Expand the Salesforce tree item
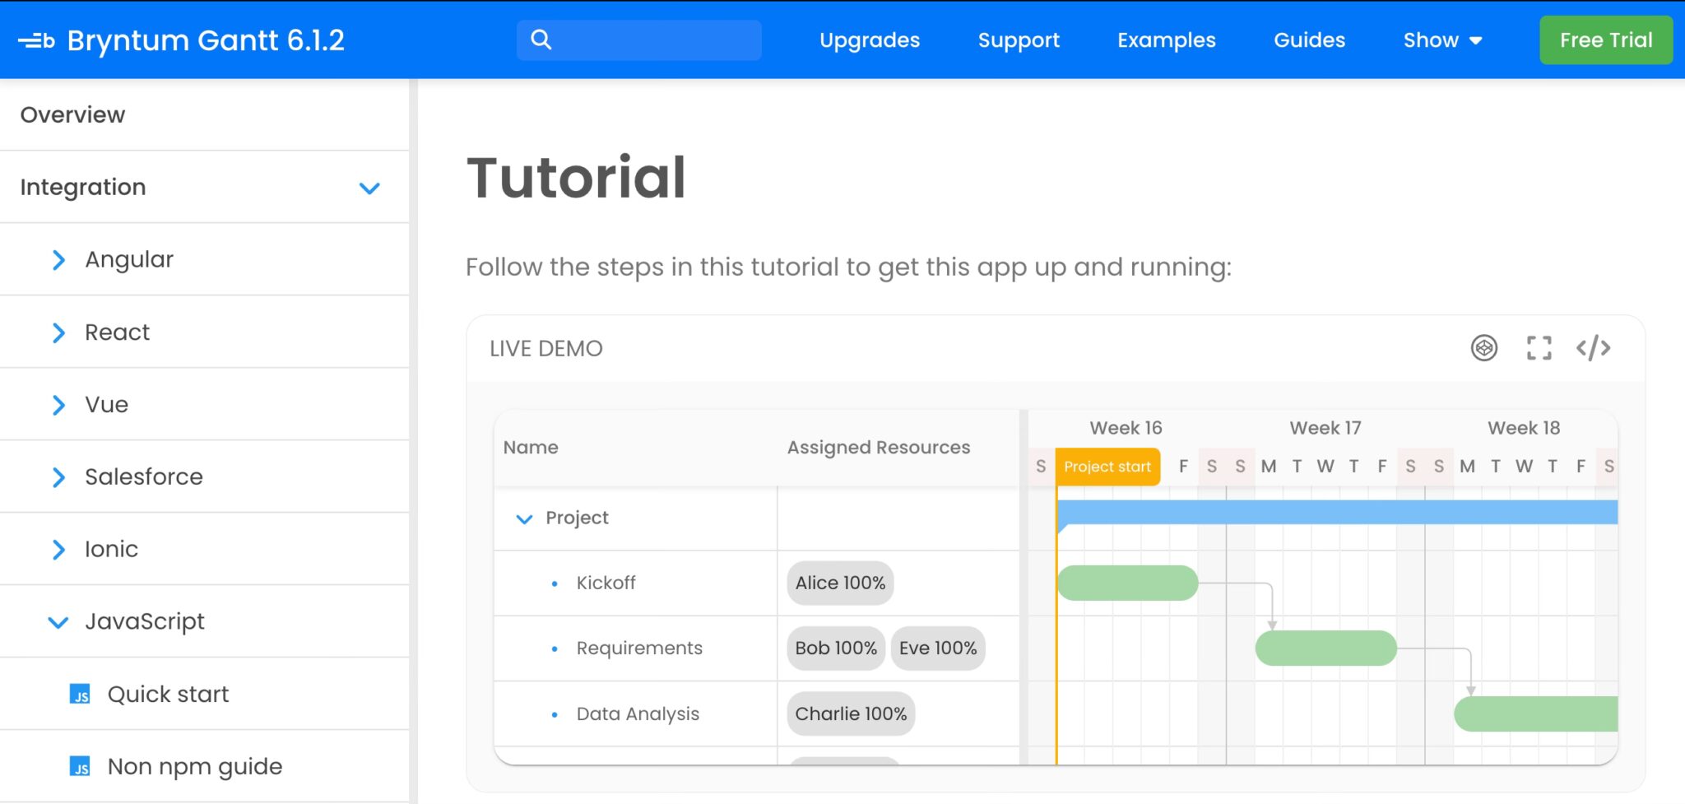 (x=58, y=477)
